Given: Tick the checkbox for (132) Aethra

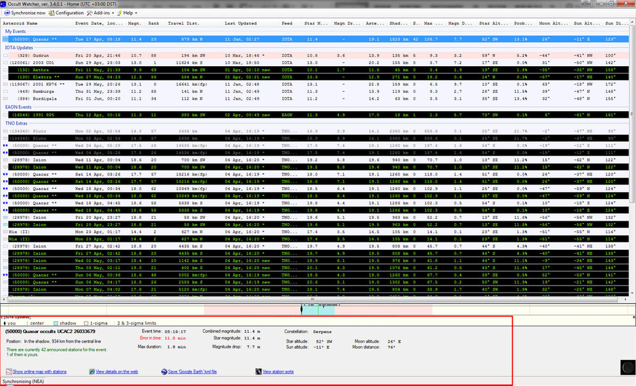Looking at the screenshot, I should [x=5, y=69].
